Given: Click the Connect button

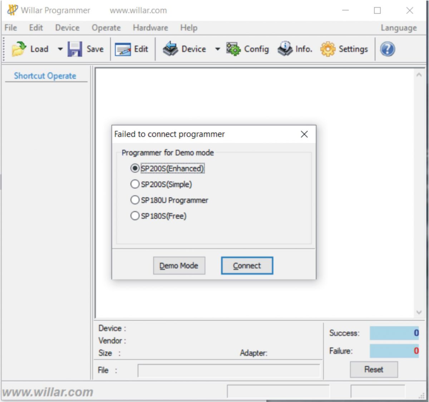Looking at the screenshot, I should 247,266.
